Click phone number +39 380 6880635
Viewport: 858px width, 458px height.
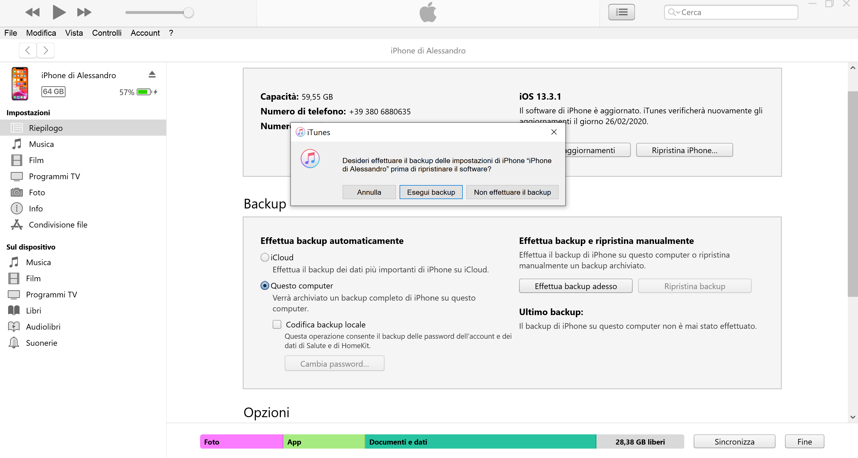click(x=380, y=111)
